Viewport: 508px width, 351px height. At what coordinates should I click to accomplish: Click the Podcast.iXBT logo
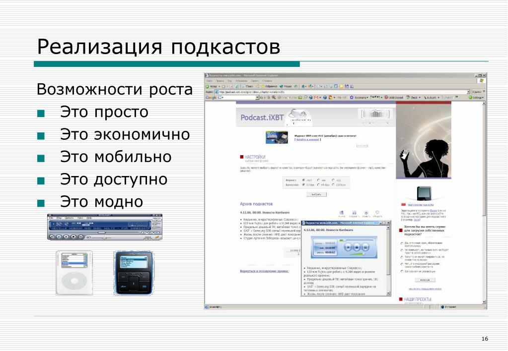pyautogui.click(x=262, y=118)
